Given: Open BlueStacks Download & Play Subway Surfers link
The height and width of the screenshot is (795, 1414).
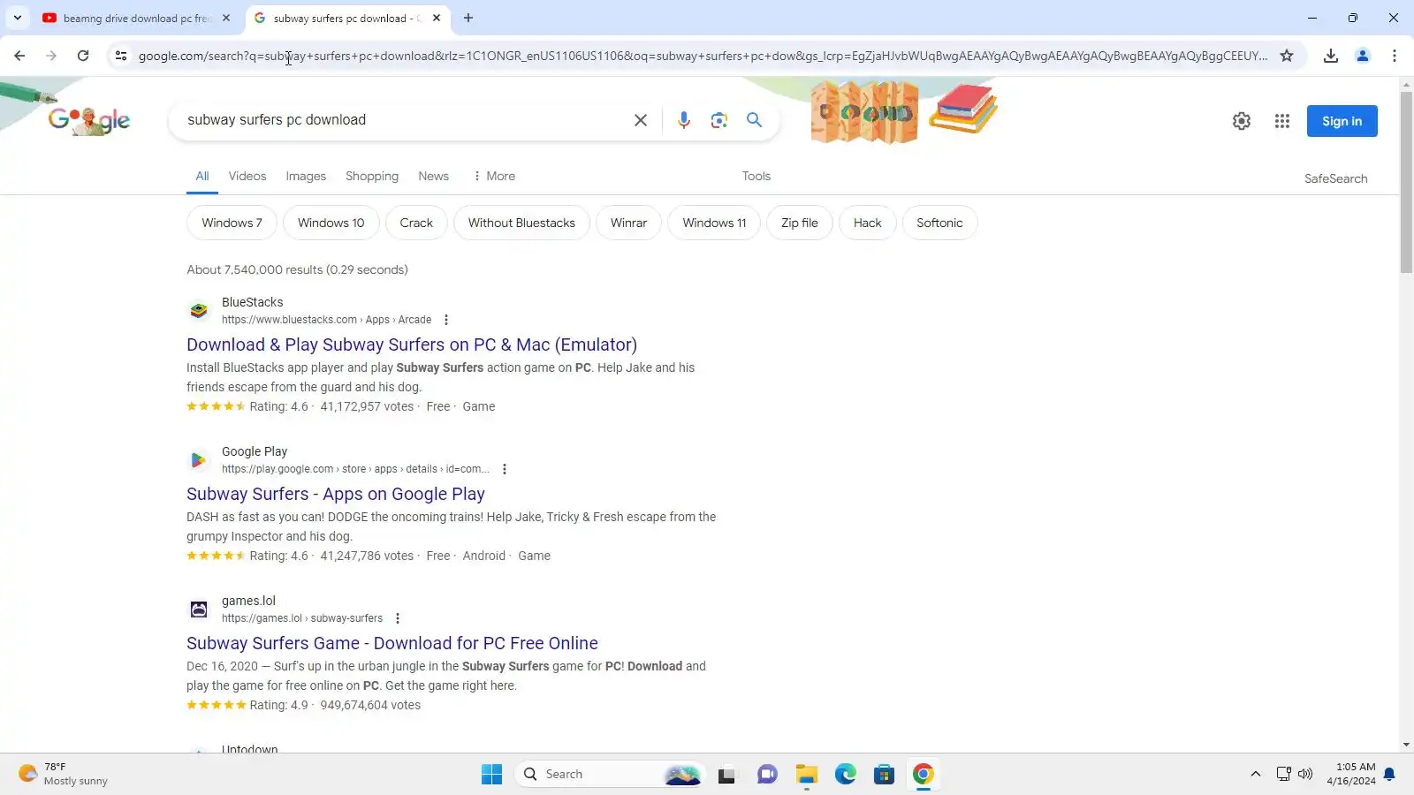Looking at the screenshot, I should point(412,344).
